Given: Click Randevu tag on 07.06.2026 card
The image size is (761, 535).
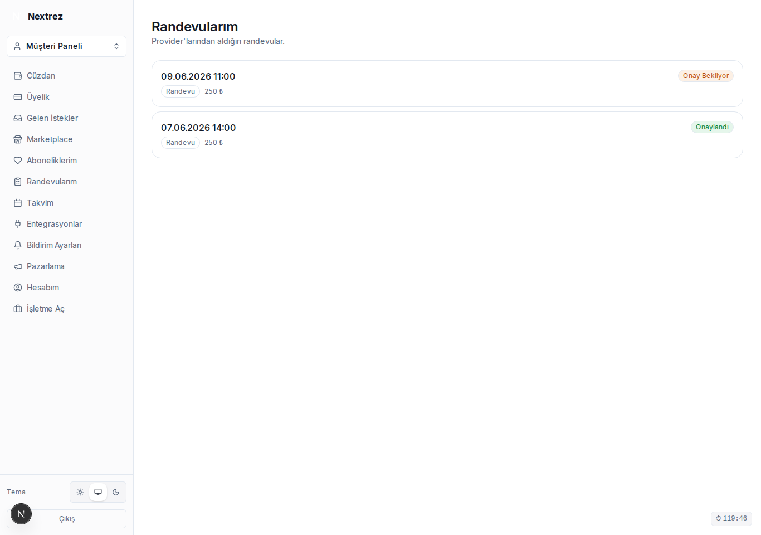Looking at the screenshot, I should pyautogui.click(x=181, y=143).
